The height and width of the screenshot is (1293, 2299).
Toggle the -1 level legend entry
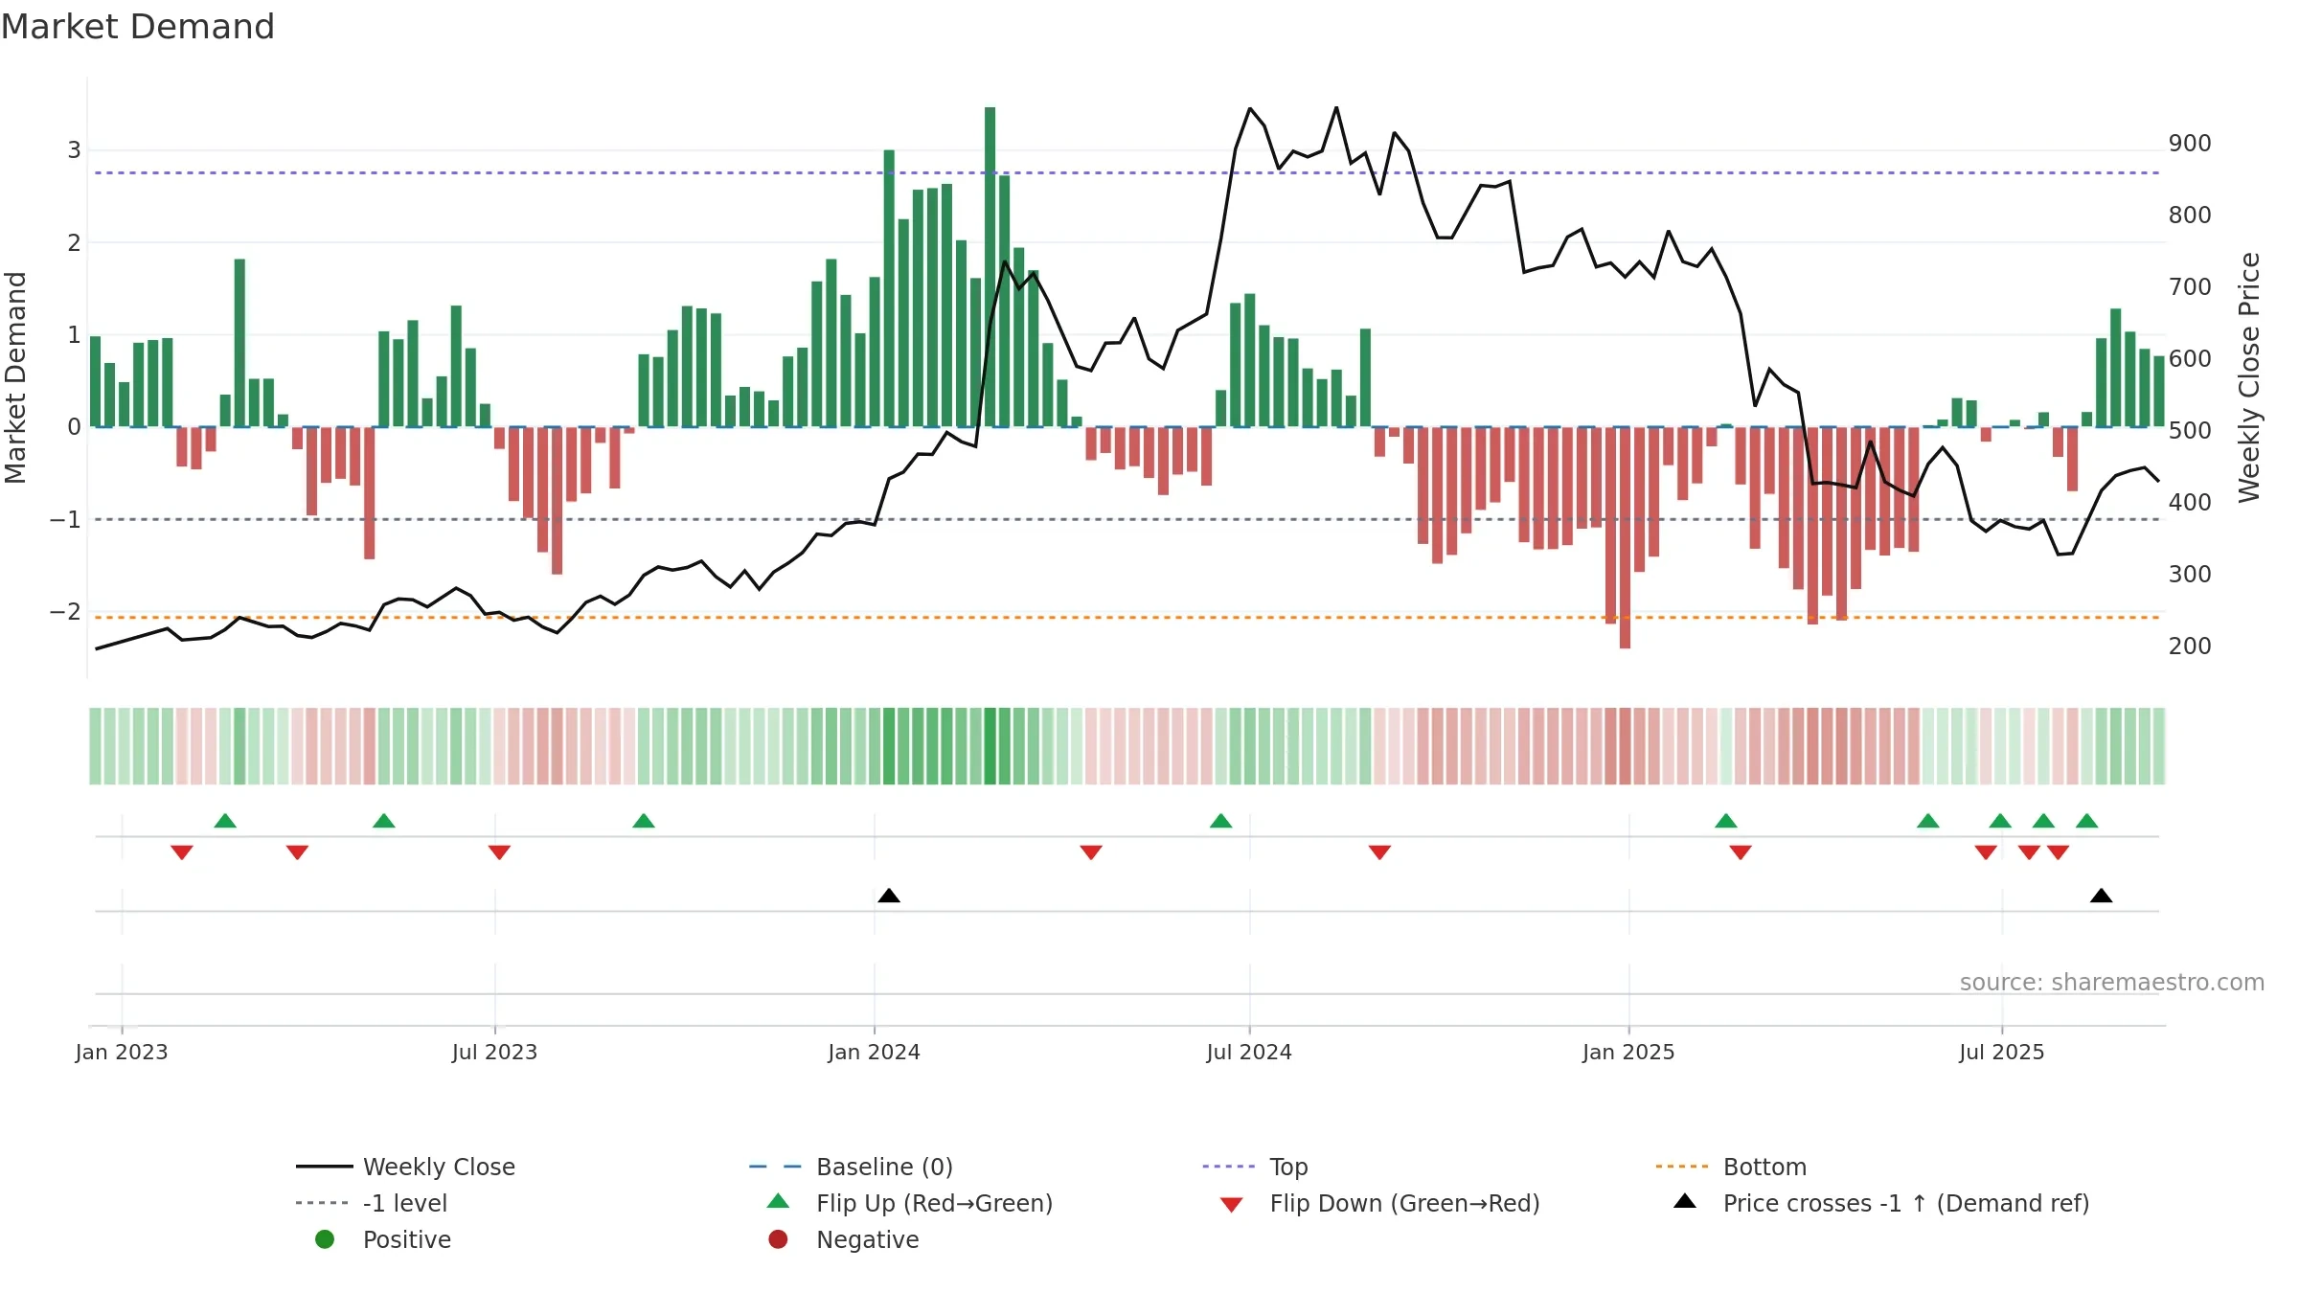tap(372, 1203)
